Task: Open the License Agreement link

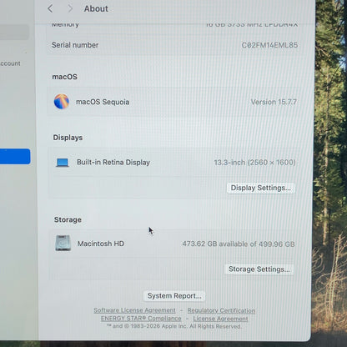Action: 220,319
